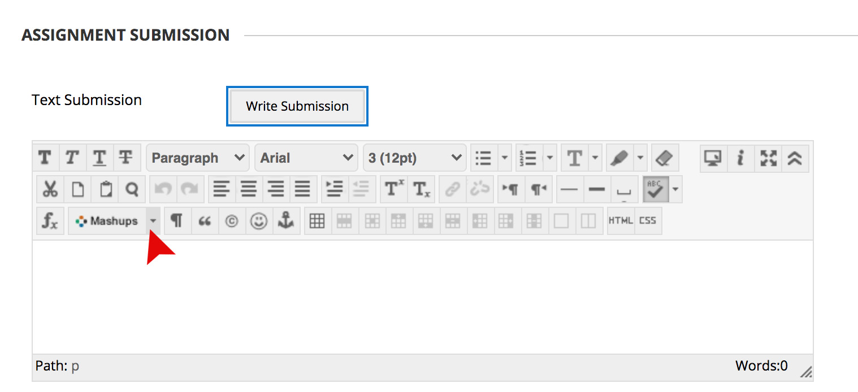The image size is (858, 392).
Task: Collapse the toolbar with the double chevron
Action: (x=795, y=158)
